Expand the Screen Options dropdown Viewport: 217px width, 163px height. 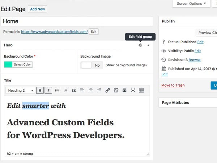click(x=191, y=4)
